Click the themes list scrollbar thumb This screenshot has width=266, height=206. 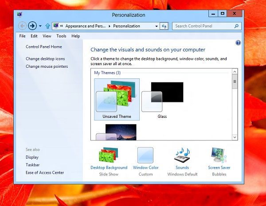pos(235,82)
